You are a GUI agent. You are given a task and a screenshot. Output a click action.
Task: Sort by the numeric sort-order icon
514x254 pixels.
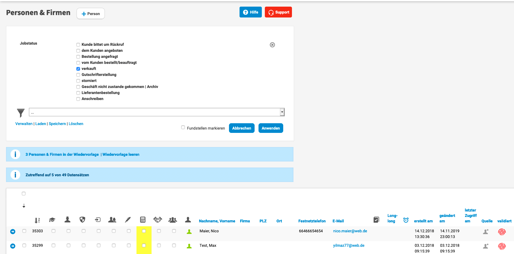[x=37, y=220]
